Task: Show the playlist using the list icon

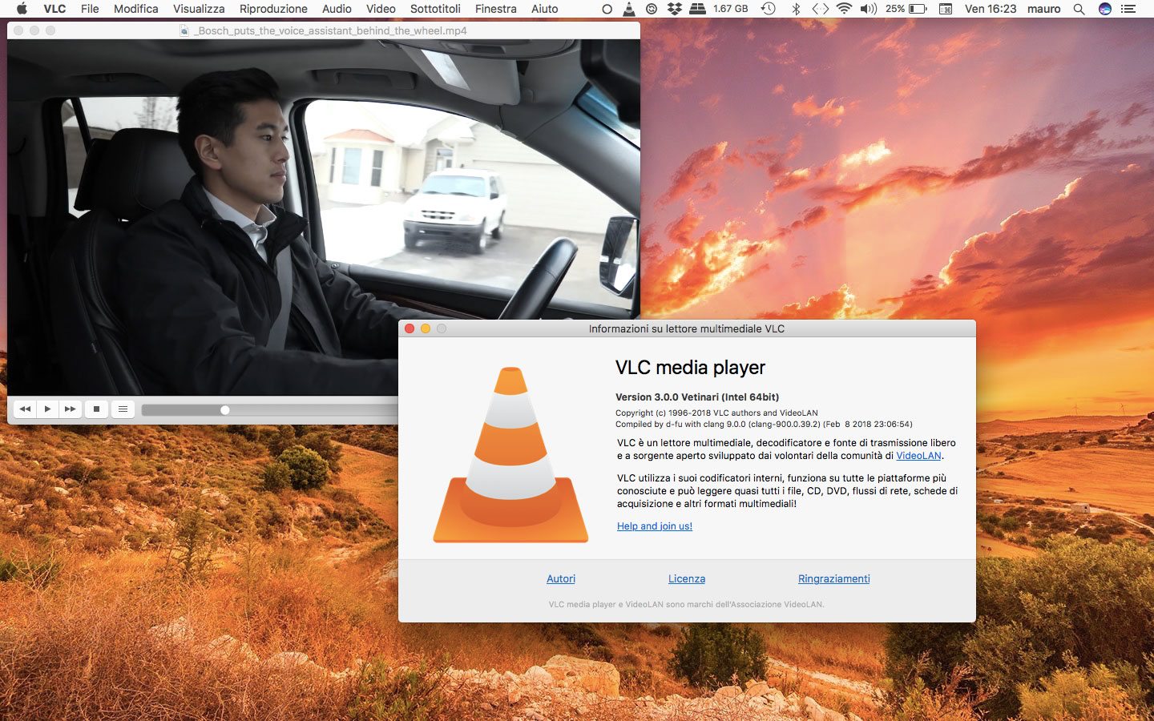Action: pyautogui.click(x=123, y=409)
